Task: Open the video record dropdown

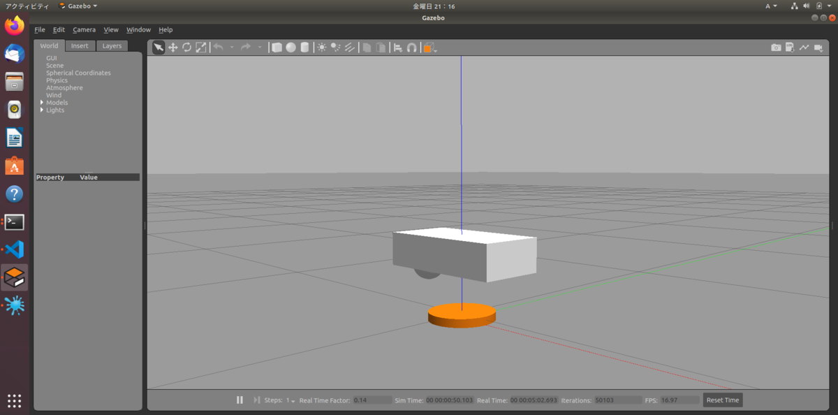Action: (819, 48)
